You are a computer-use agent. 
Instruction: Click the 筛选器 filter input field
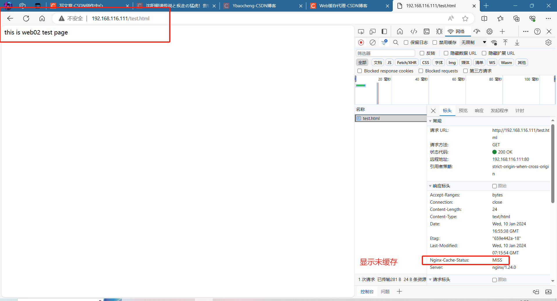click(385, 53)
